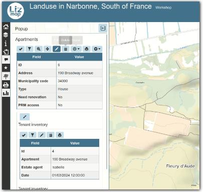Click the Tenant inventory Apartment value

coord(70,159)
